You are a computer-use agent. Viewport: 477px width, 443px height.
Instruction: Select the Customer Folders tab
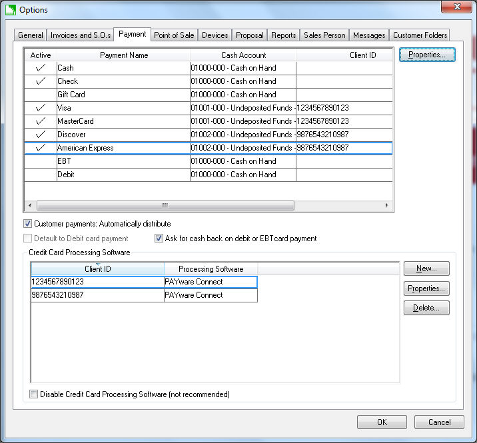tap(420, 35)
